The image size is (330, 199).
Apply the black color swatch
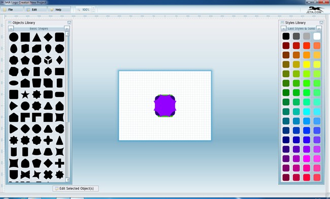click(286, 36)
